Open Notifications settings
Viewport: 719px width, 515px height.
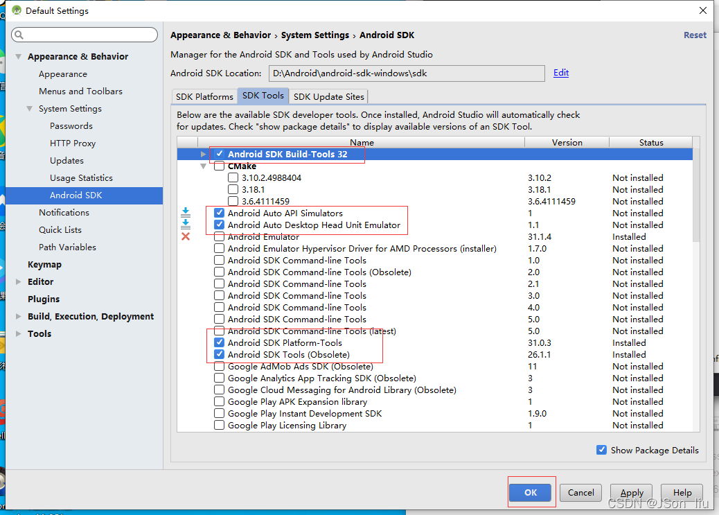[64, 213]
